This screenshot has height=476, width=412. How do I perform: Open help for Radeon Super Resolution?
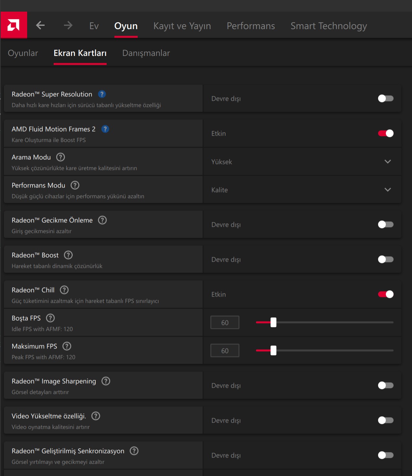tap(102, 94)
